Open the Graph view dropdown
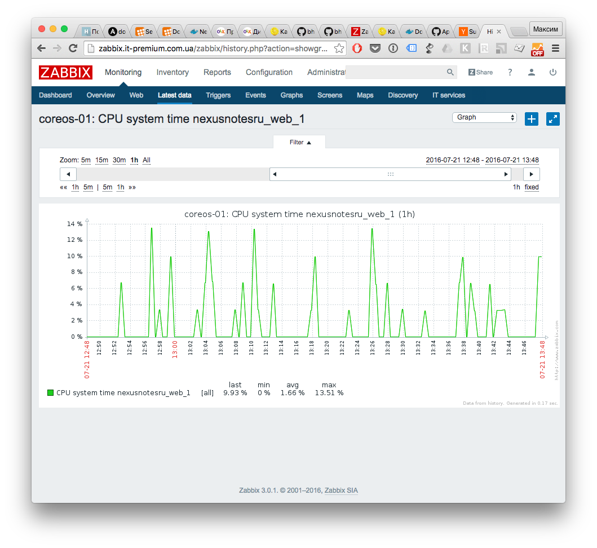 pos(484,117)
